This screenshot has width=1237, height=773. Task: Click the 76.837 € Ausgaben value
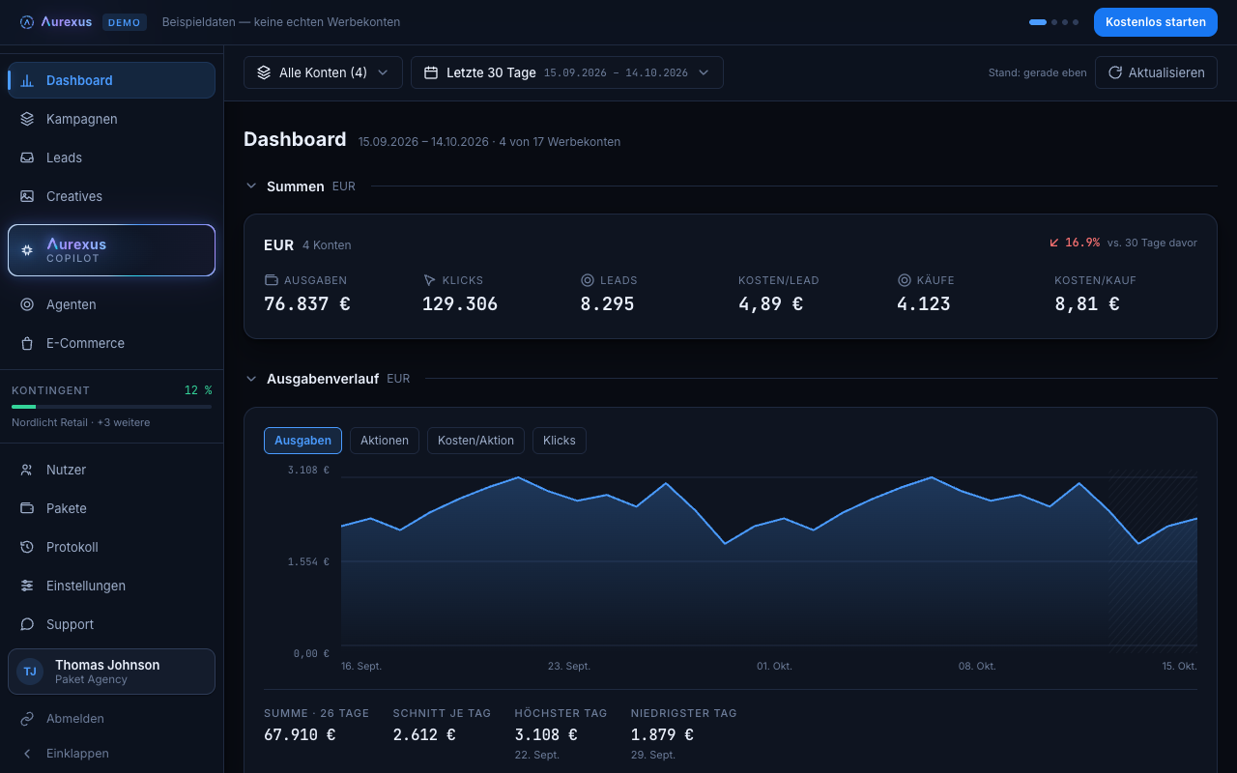tap(307, 304)
